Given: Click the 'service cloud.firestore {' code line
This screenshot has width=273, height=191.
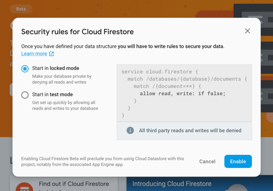Looking at the screenshot, I should (160, 72).
